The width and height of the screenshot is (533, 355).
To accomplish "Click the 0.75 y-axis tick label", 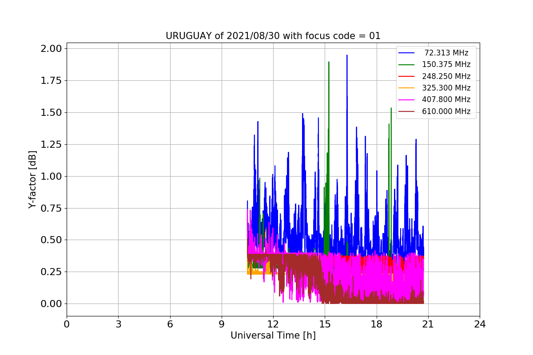I will [51, 208].
